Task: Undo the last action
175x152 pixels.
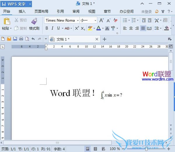Action: pyautogui.click(x=33, y=39)
